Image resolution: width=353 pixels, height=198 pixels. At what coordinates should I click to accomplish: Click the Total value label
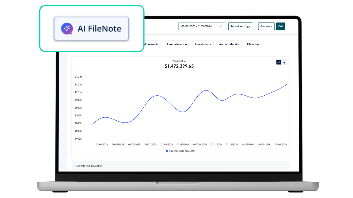click(x=179, y=61)
